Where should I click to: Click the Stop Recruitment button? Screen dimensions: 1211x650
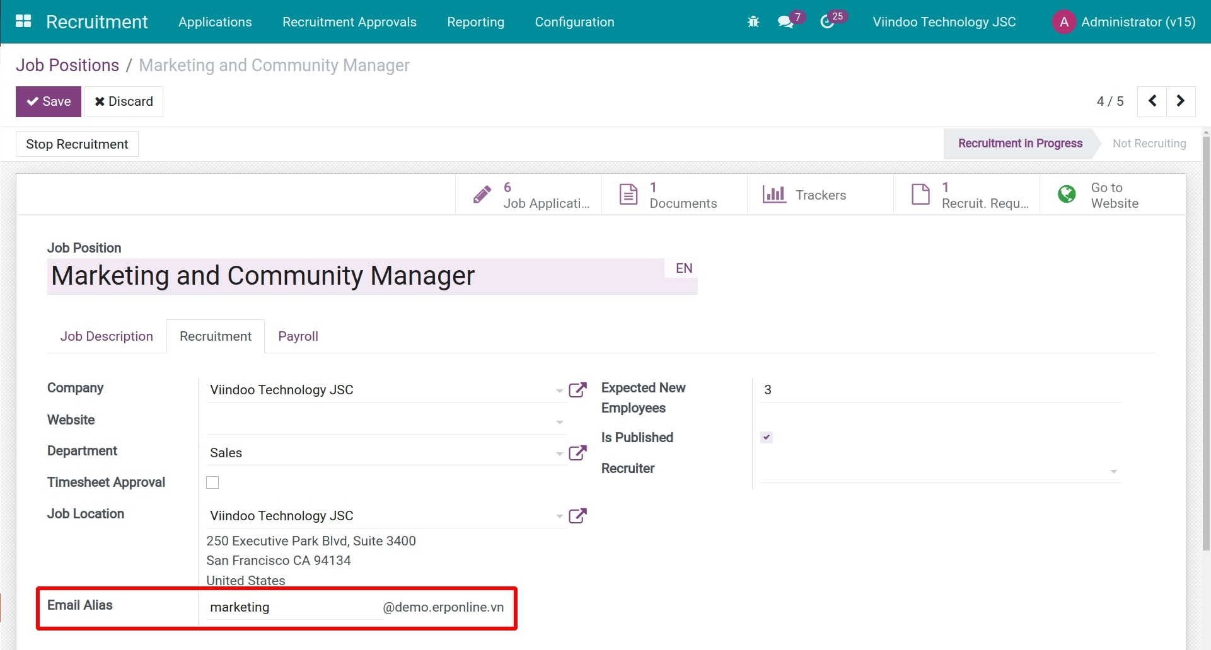(x=77, y=144)
